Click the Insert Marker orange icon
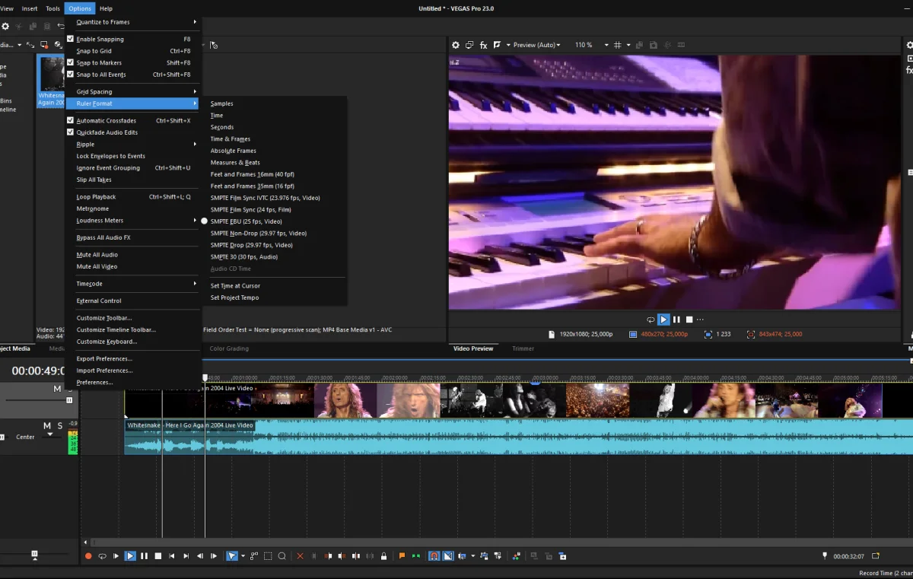 (x=402, y=556)
